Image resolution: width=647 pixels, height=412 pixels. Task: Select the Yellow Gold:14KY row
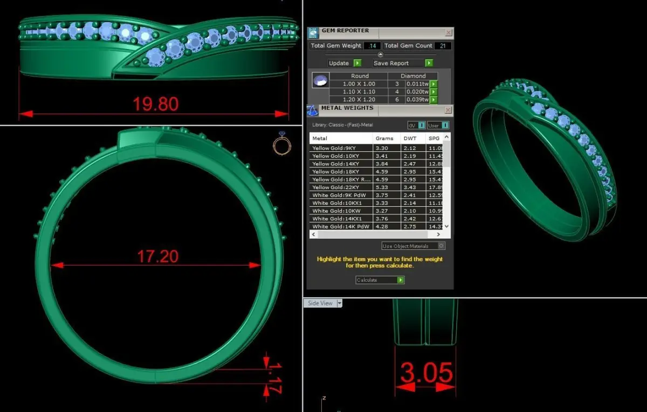(376, 164)
